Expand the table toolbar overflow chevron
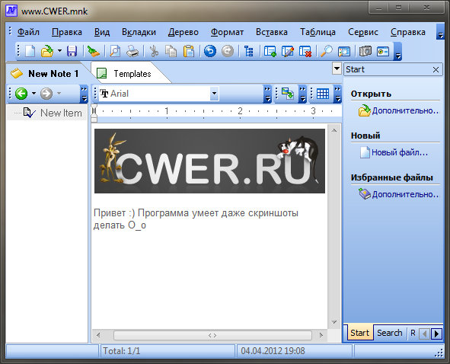The height and width of the screenshot is (364, 450). [338, 94]
